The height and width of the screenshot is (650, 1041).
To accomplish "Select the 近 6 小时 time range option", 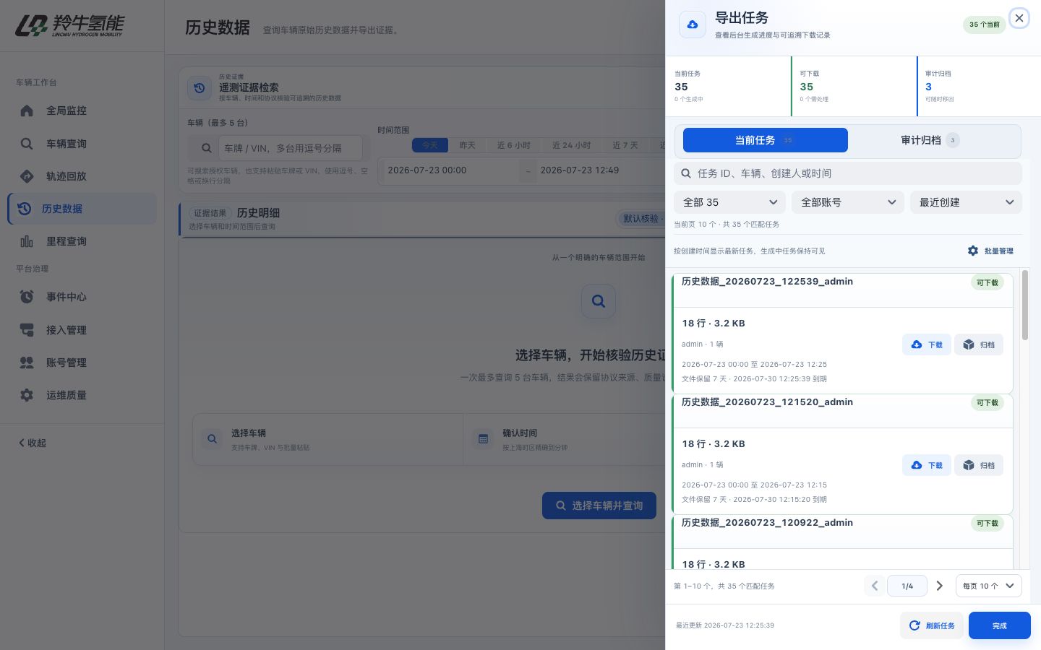I will 514,145.
